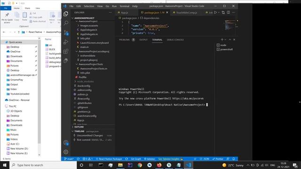Open the editor More Actions ellipsis
Image resolution: width=301 pixels, height=169 pixels.
[233, 13]
